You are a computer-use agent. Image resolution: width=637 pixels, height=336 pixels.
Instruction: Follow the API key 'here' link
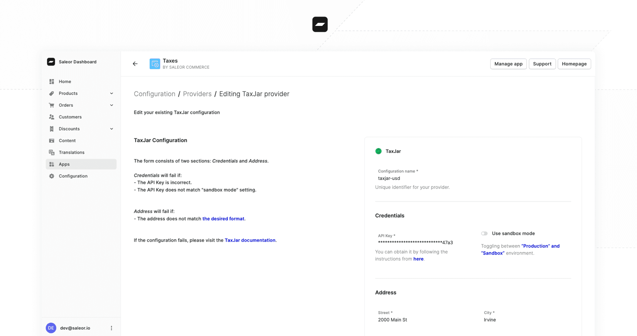[418, 259]
